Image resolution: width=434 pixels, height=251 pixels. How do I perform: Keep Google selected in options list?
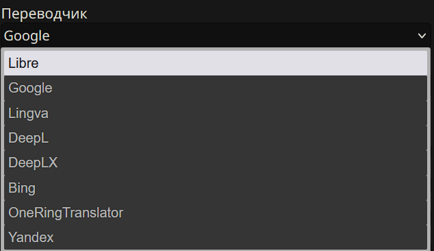coord(216,88)
